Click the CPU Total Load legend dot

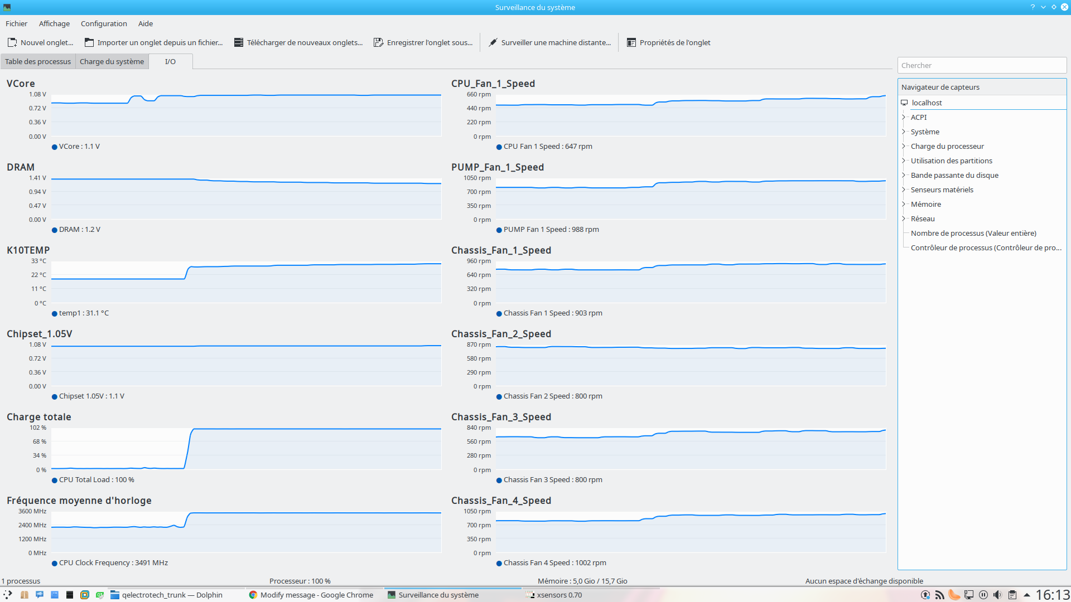pyautogui.click(x=55, y=480)
